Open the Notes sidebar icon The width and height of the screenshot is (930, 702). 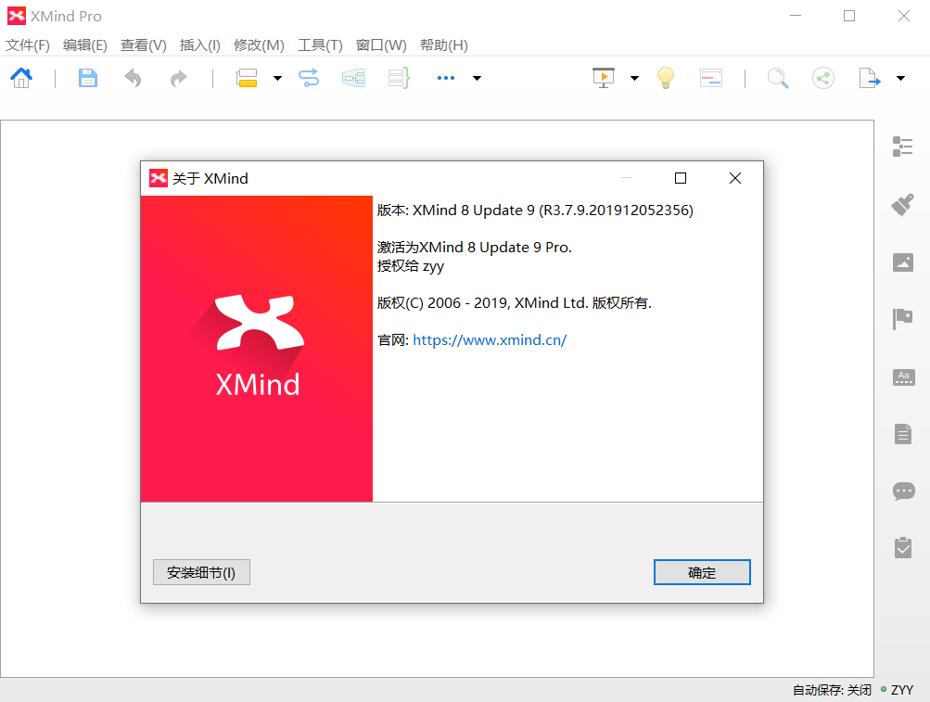tap(903, 434)
